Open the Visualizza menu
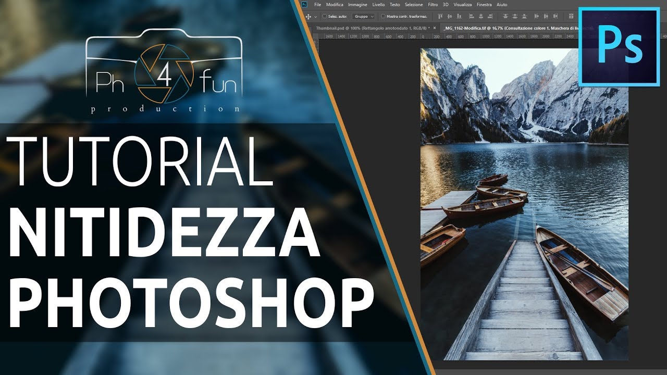The width and height of the screenshot is (667, 375). [x=462, y=4]
